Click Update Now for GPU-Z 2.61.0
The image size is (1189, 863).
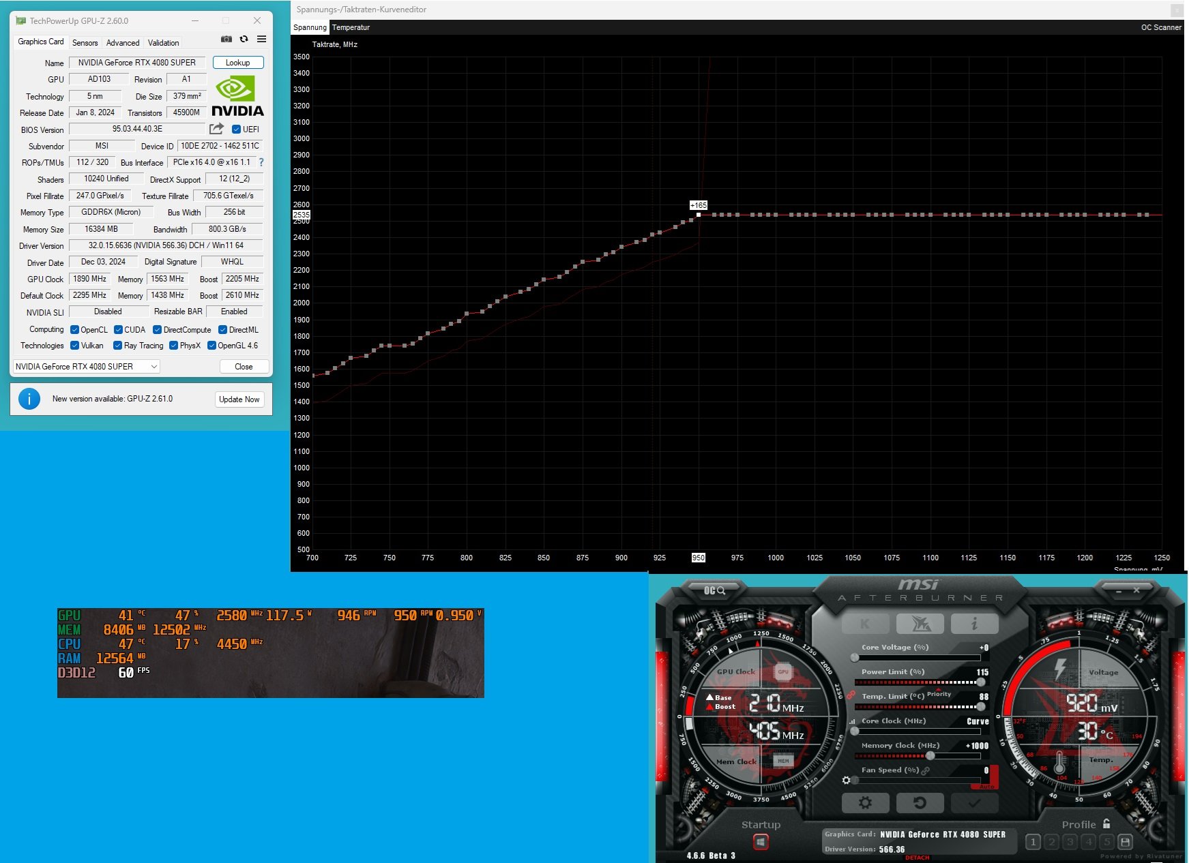[x=239, y=399]
